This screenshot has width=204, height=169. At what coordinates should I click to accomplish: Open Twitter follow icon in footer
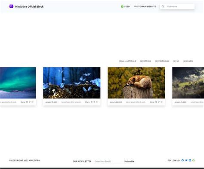[186, 160]
